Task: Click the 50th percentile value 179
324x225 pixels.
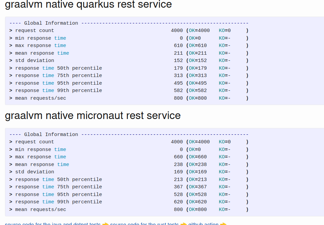Action: pyautogui.click(x=178, y=68)
